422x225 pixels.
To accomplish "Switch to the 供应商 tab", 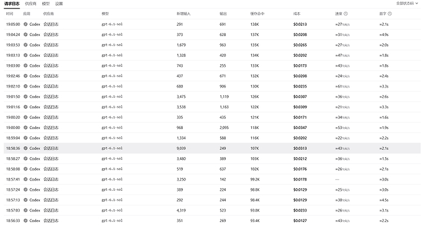I will (x=31, y=4).
